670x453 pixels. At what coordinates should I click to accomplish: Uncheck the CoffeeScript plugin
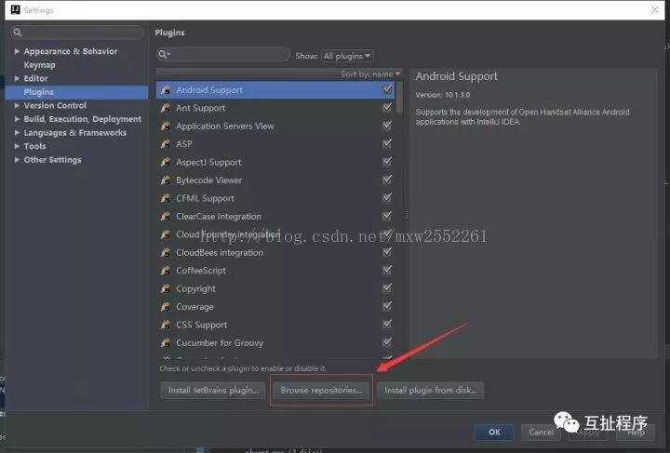387,270
